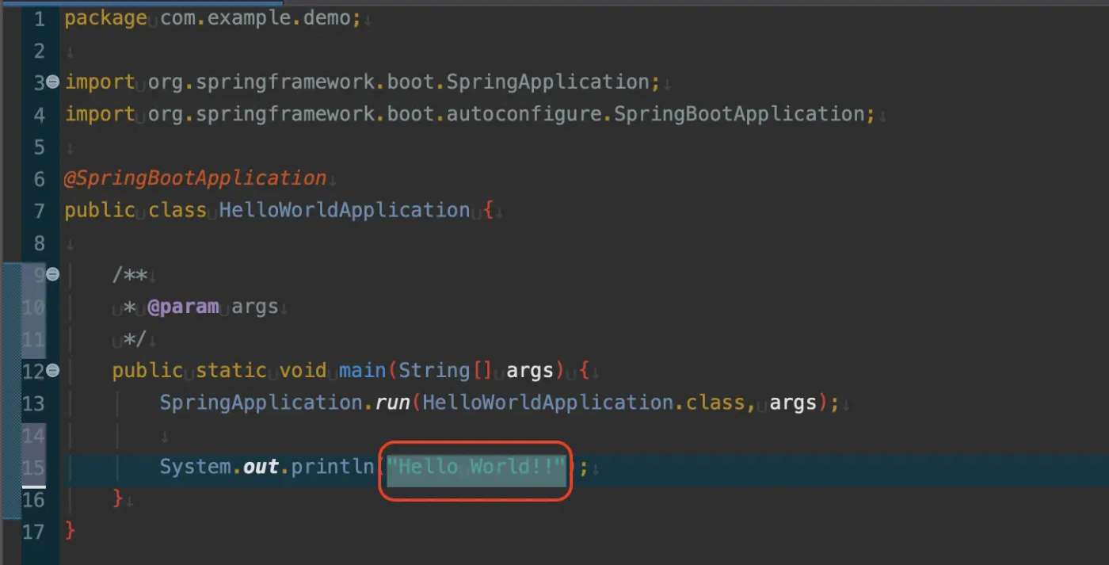The width and height of the screenshot is (1109, 565).
Task: Click the "Hello World!!" string literal
Action: pyautogui.click(x=477, y=467)
